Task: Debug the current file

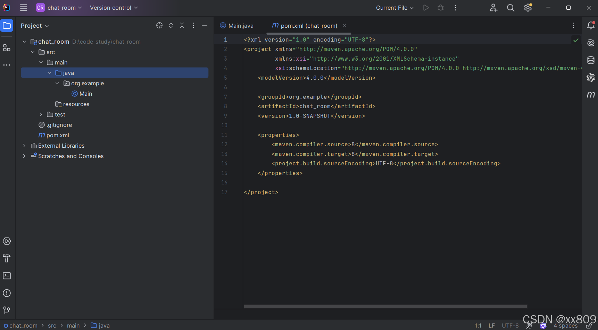Action: [x=441, y=8]
